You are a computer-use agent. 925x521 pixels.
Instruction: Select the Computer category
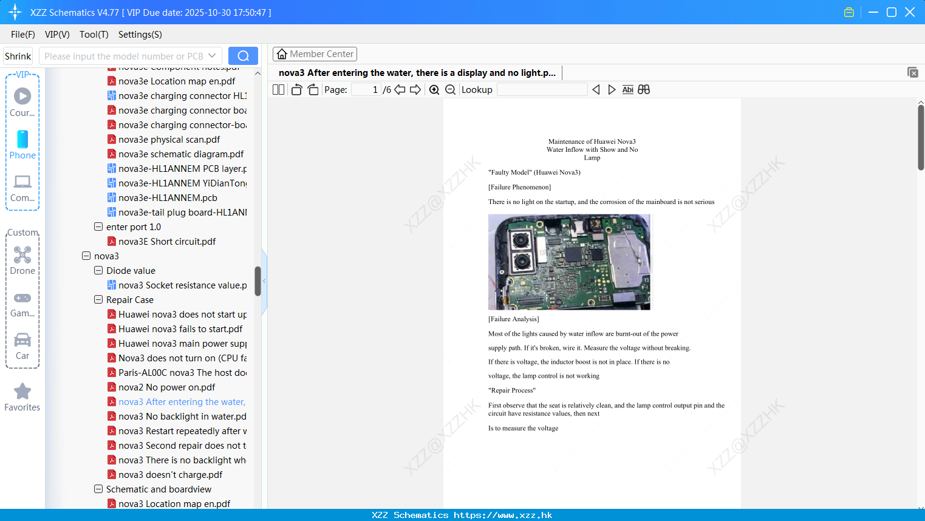click(x=22, y=188)
